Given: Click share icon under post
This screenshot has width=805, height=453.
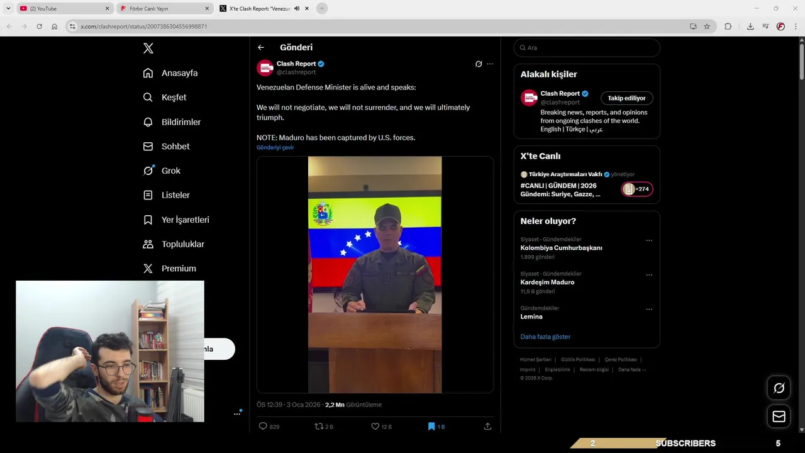Looking at the screenshot, I should click(487, 426).
